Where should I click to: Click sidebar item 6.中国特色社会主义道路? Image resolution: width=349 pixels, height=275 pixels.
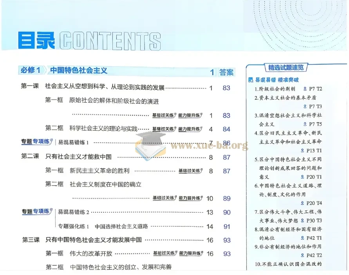[x=288, y=190]
